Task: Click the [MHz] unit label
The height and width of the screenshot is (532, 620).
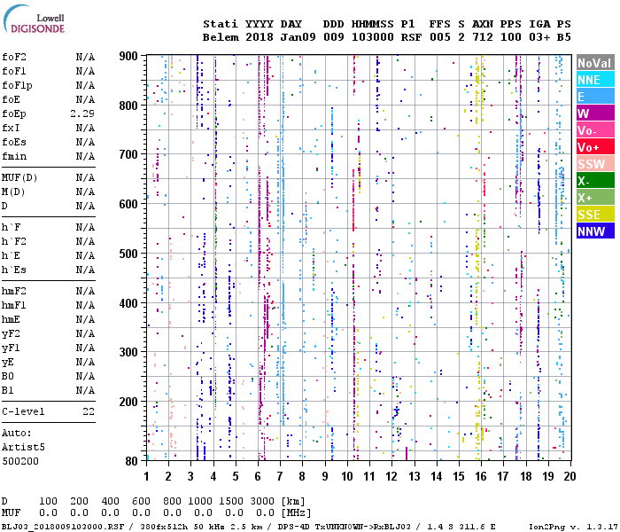Action: pyautogui.click(x=296, y=513)
